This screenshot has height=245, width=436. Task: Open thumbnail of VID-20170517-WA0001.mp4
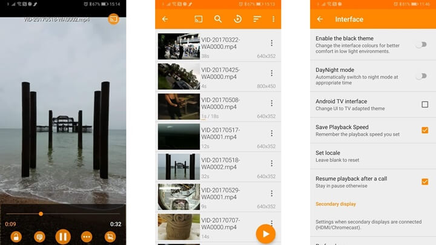point(179,137)
